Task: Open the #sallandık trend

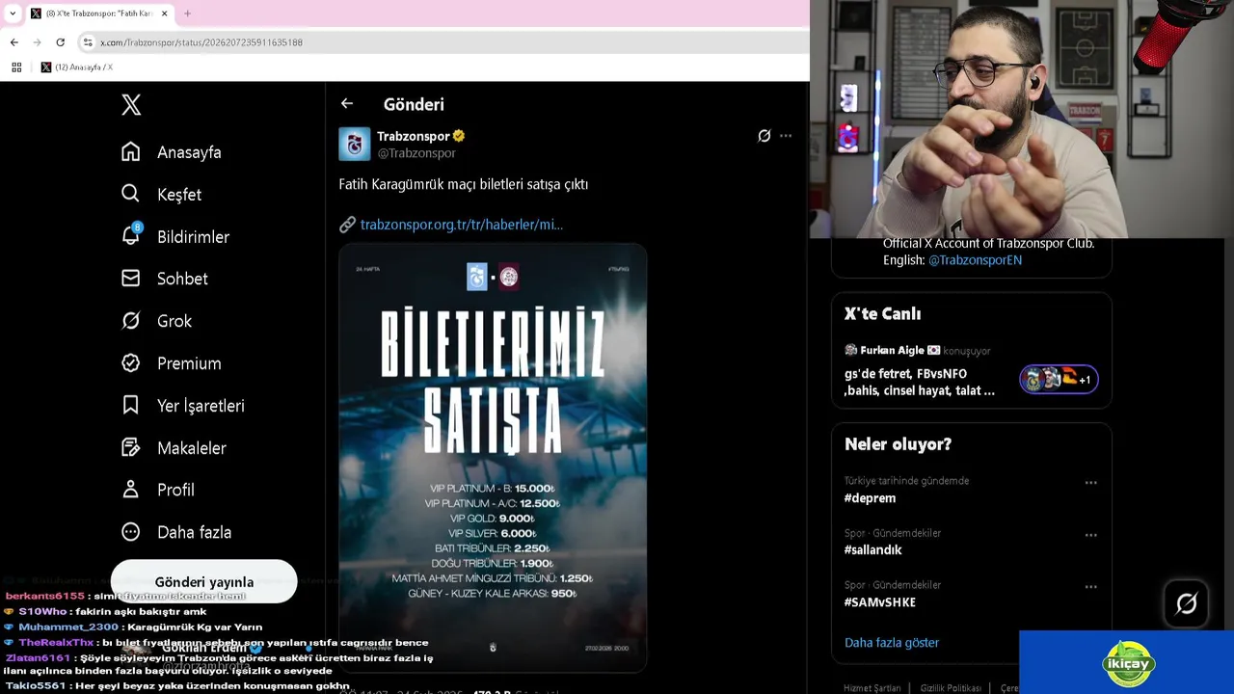Action: (873, 550)
